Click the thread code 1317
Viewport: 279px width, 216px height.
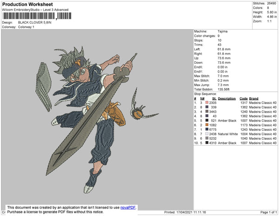[x=244, y=103]
